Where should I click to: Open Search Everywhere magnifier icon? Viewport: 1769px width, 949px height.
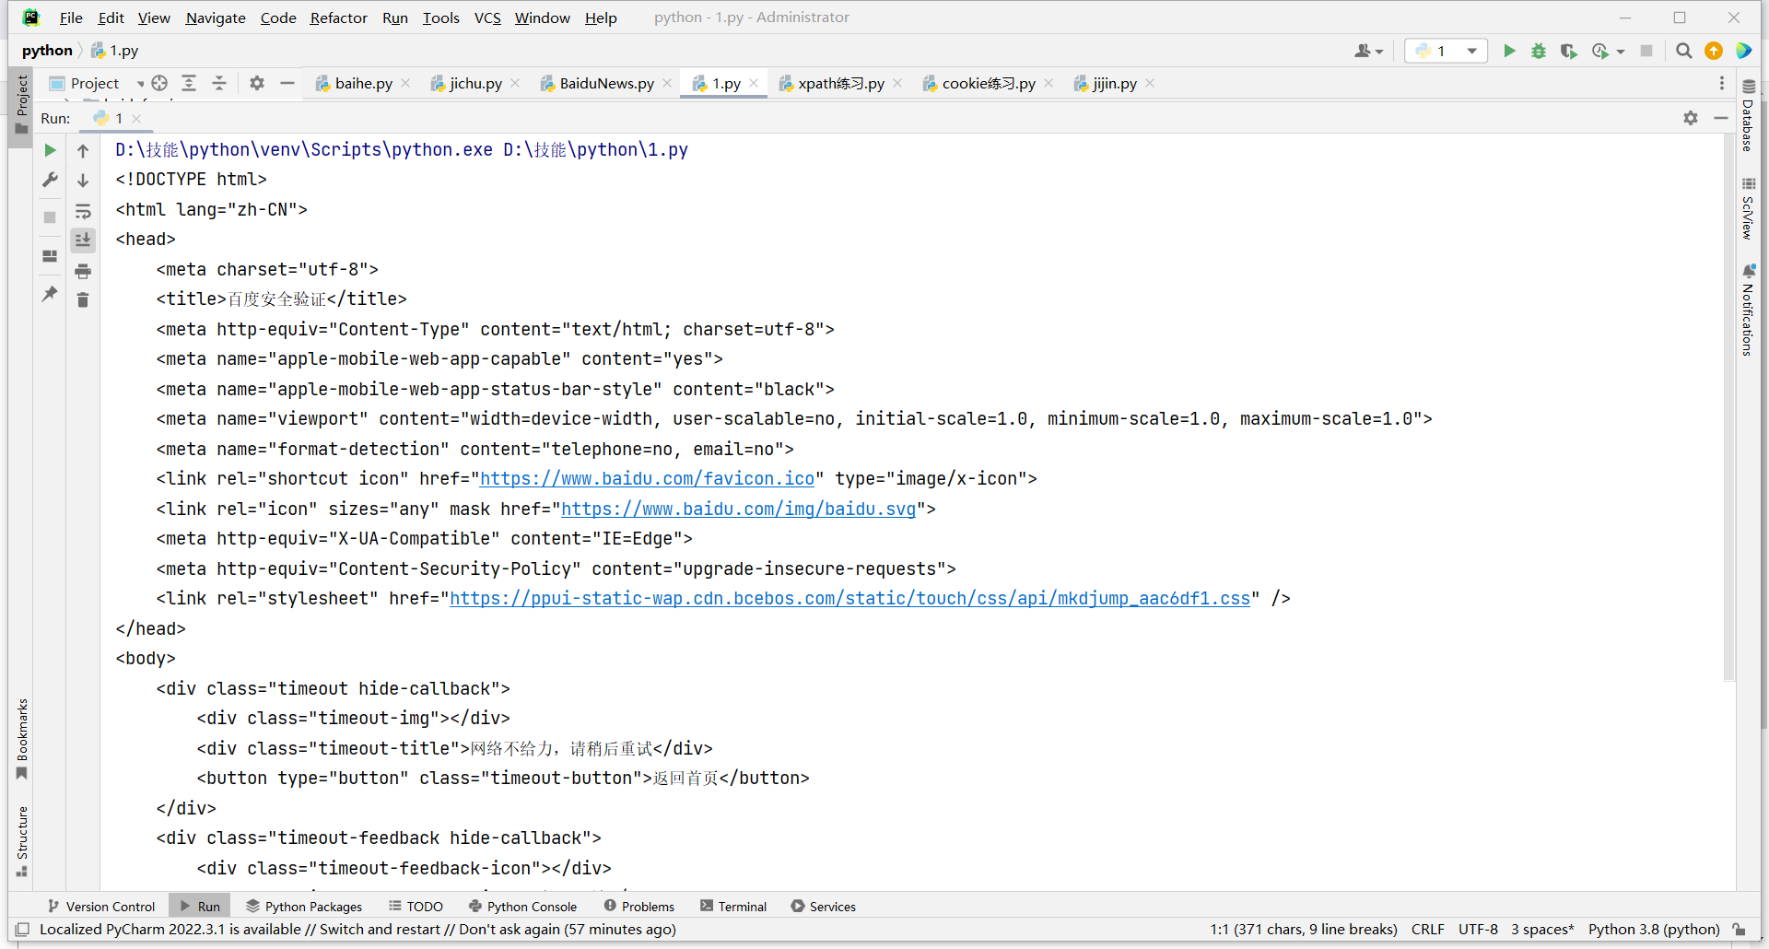coord(1684,51)
